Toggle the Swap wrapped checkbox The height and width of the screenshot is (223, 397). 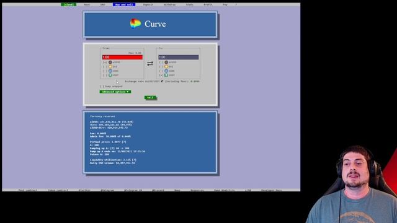pos(102,86)
